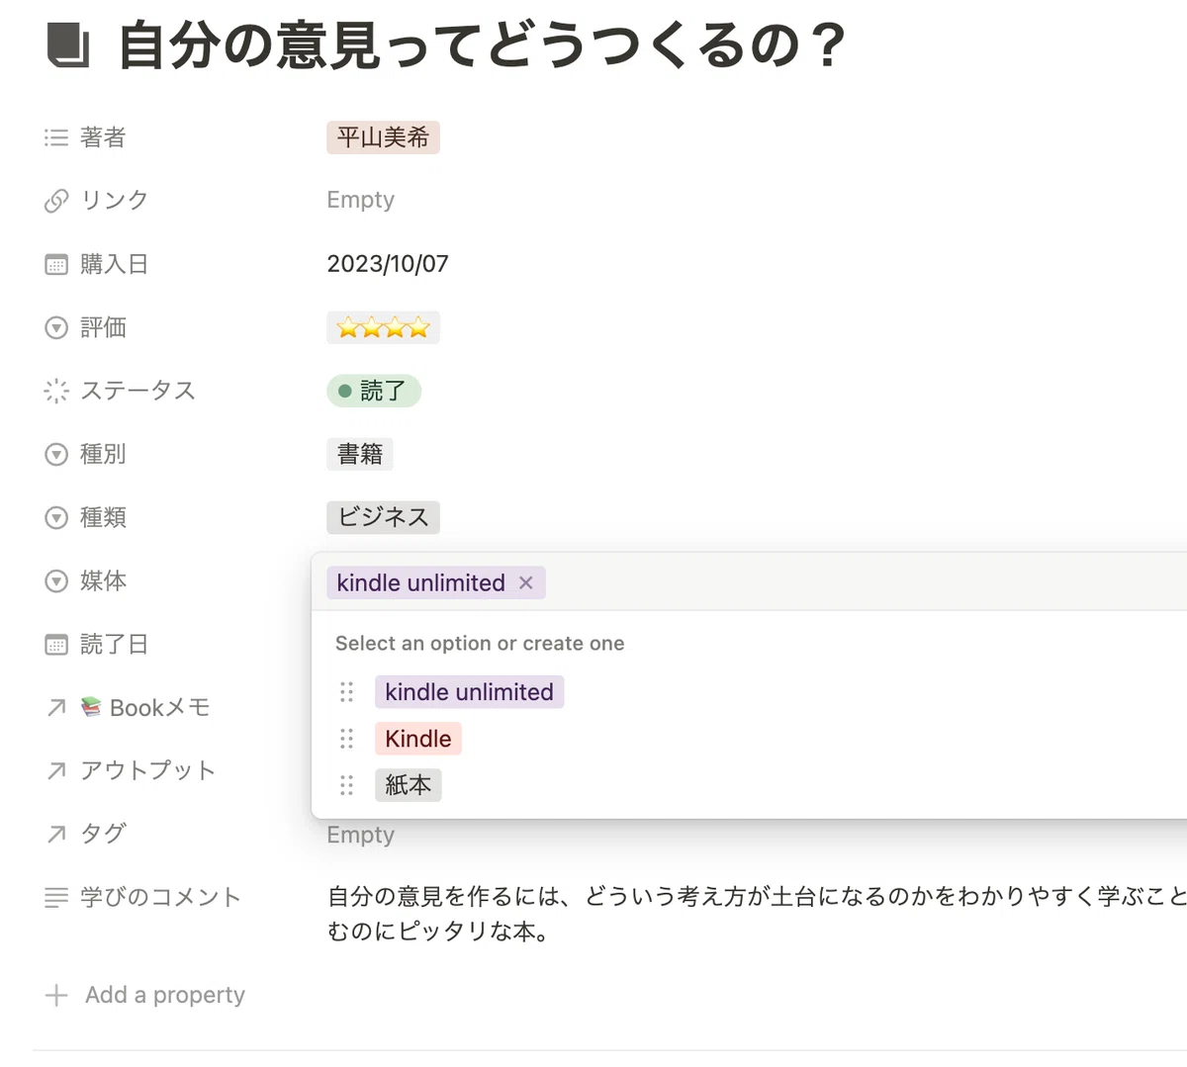Click the plus icon for Add a property
The image size is (1187, 1067).
pos(56,995)
